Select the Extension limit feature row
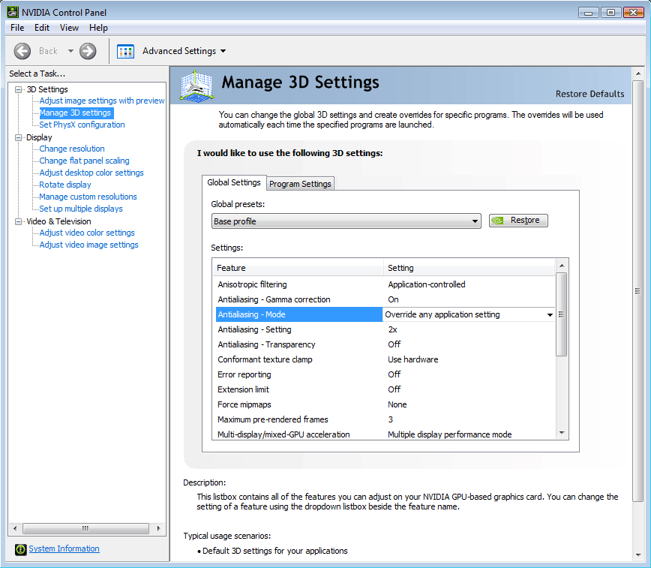Image resolution: width=651 pixels, height=568 pixels. 385,389
